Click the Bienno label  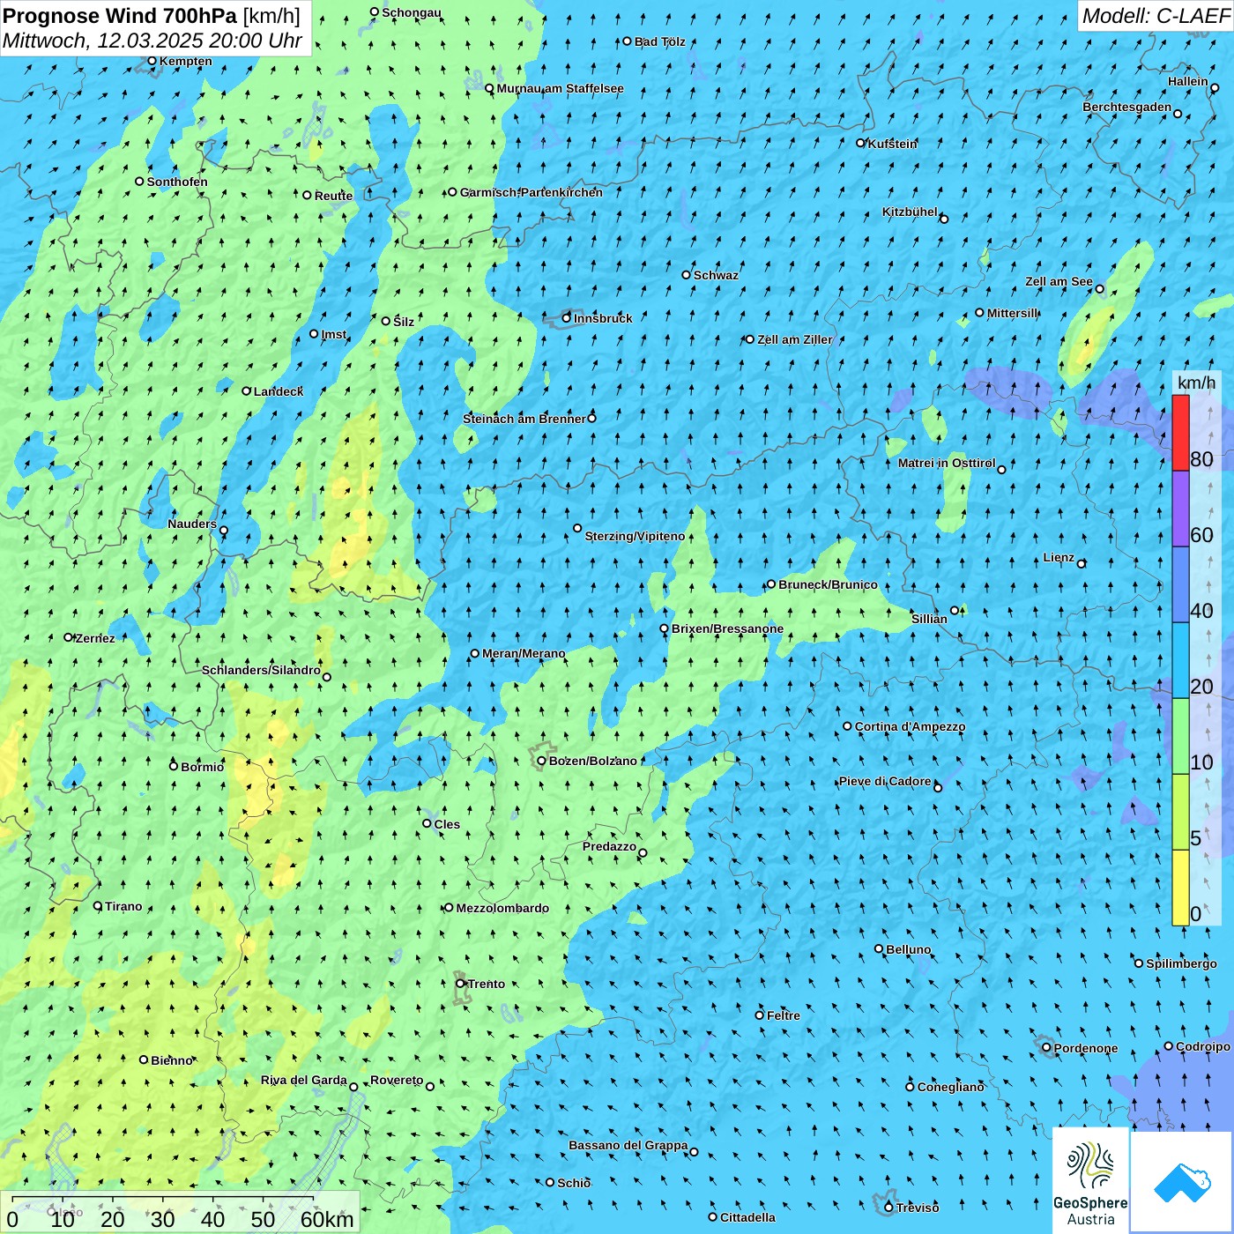(x=171, y=1060)
